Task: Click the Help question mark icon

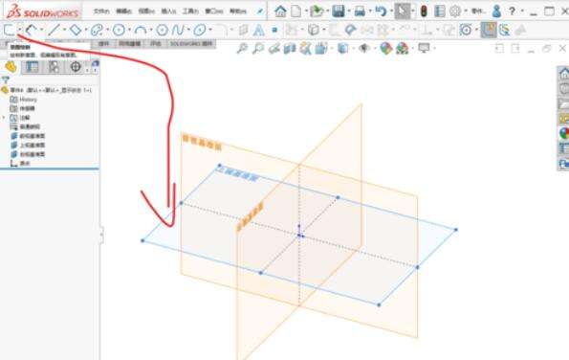Action: 512,11
